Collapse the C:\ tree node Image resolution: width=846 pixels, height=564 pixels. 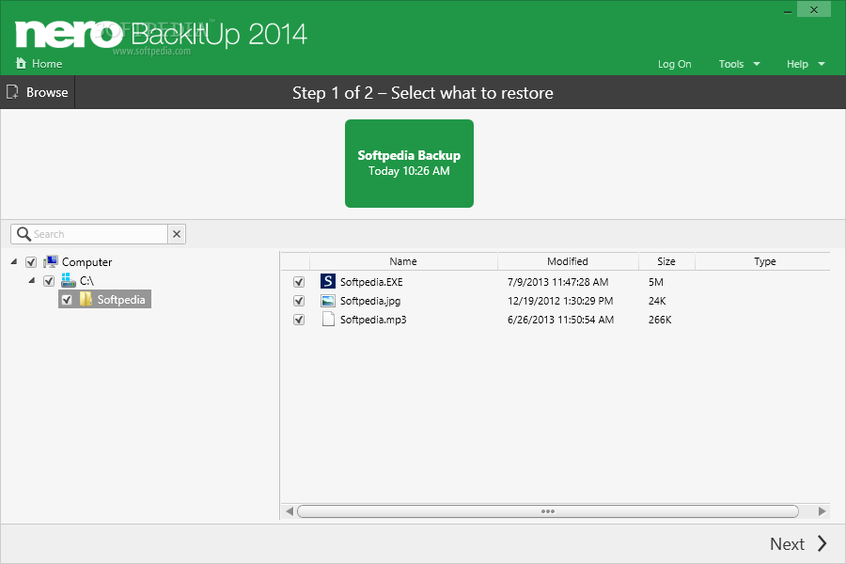[x=32, y=280]
